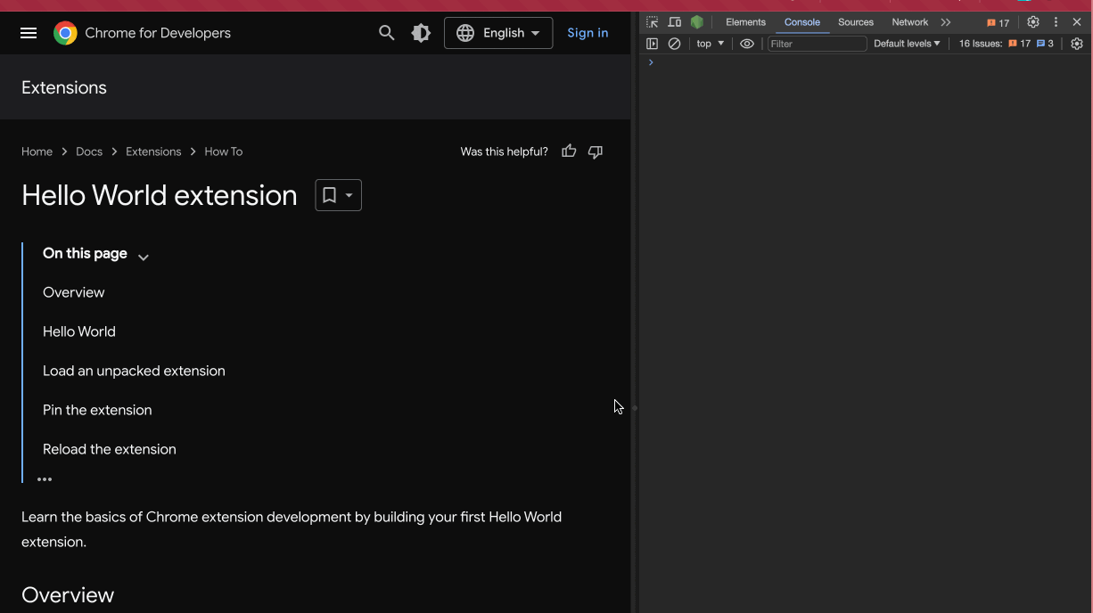Click the Sign in button
The image size is (1093, 613).
click(588, 32)
